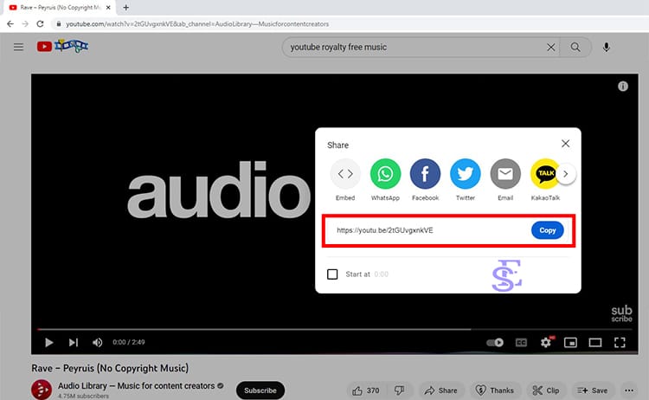649x400 pixels.
Task: Click the Thanks button
Action: point(495,390)
